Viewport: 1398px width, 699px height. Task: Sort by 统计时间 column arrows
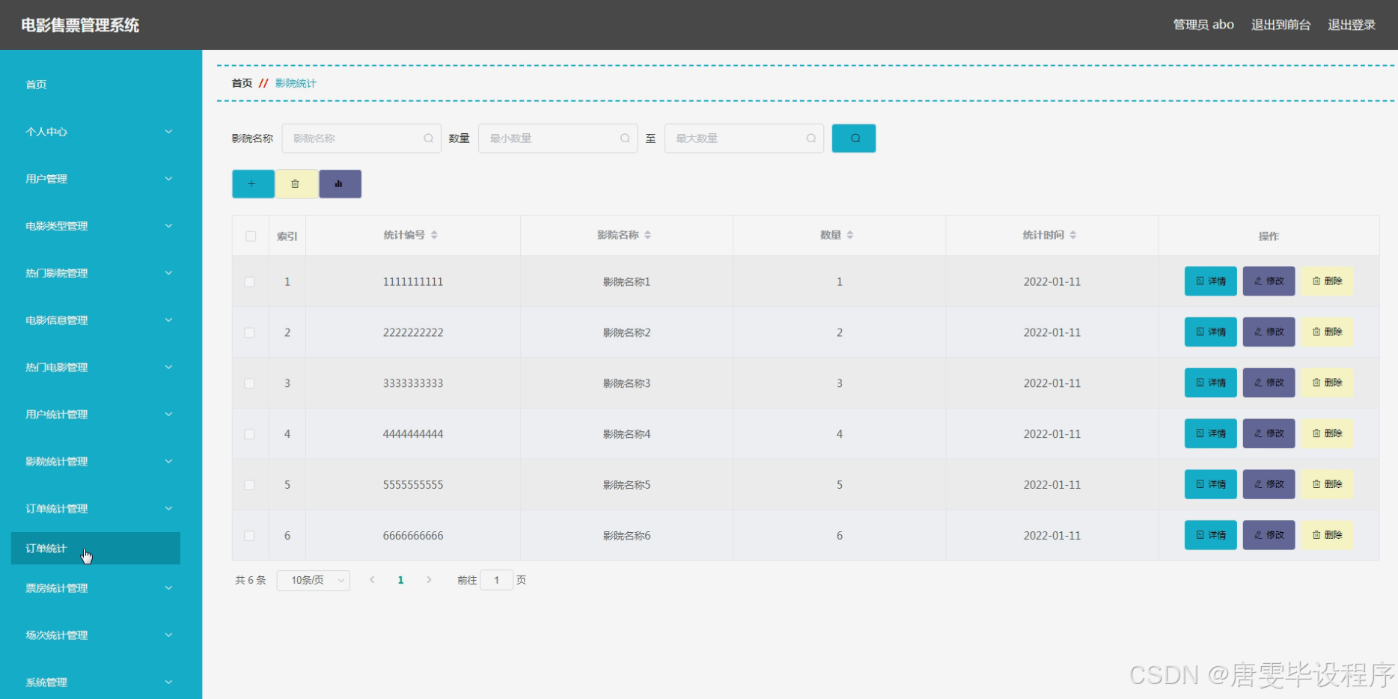pyautogui.click(x=1072, y=235)
